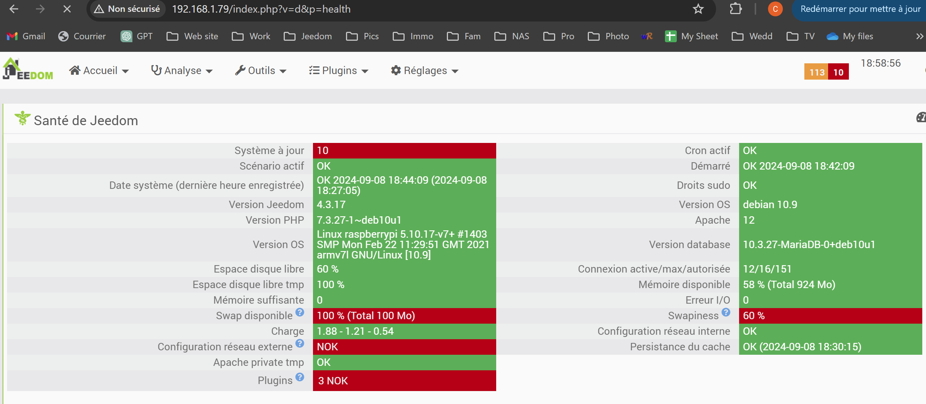Image resolution: width=926 pixels, height=404 pixels.
Task: Click the orange 113 messages badge
Action: 816,72
